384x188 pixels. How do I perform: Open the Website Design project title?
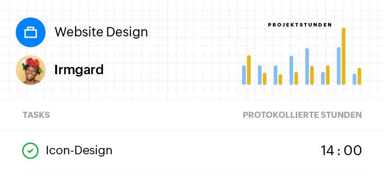101,32
